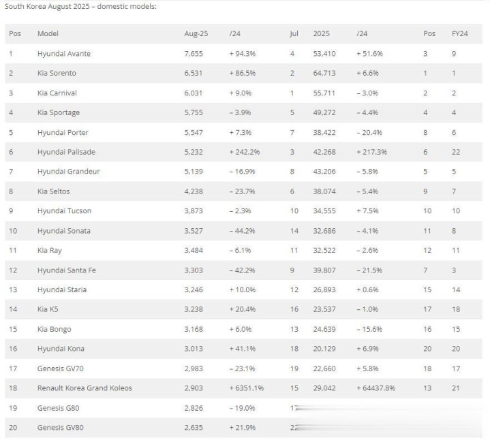
Task: Click the Hyundai Avante model name
Action: point(63,53)
